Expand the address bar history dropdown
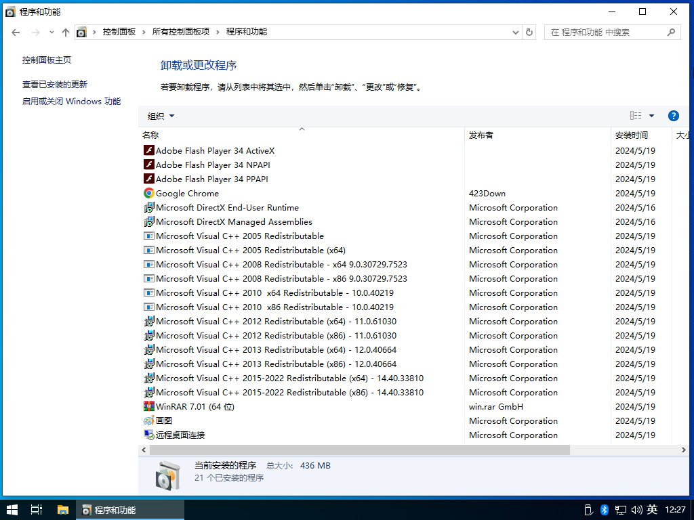Viewport: 694px width, 520px height. click(515, 32)
